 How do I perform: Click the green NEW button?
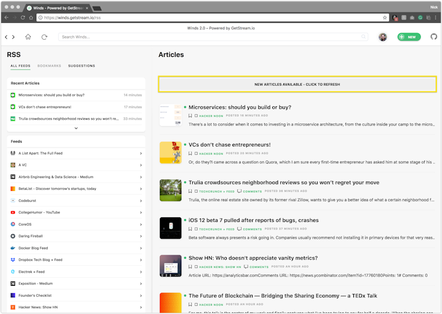pos(409,37)
